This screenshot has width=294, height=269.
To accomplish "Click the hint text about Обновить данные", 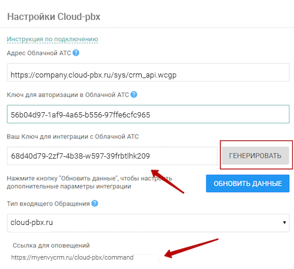I will pos(89,182).
